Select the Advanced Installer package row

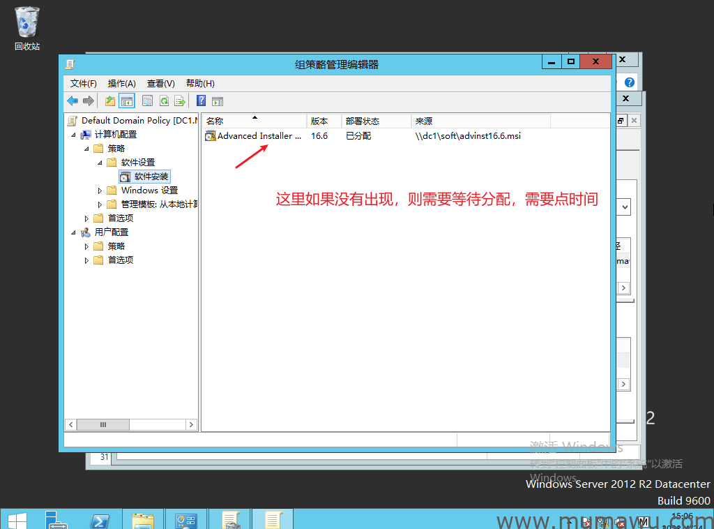click(x=259, y=136)
